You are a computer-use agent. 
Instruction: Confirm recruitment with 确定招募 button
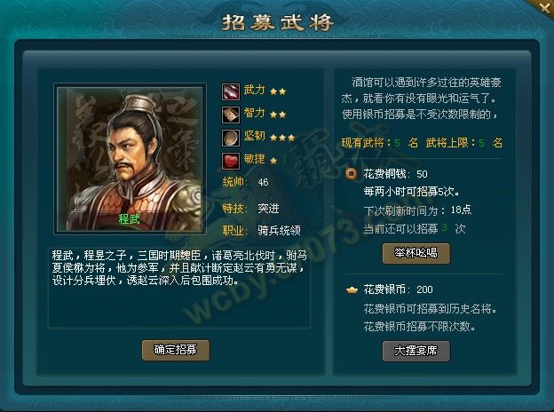(x=176, y=350)
